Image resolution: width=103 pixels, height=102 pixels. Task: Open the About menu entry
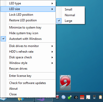coord(28,89)
